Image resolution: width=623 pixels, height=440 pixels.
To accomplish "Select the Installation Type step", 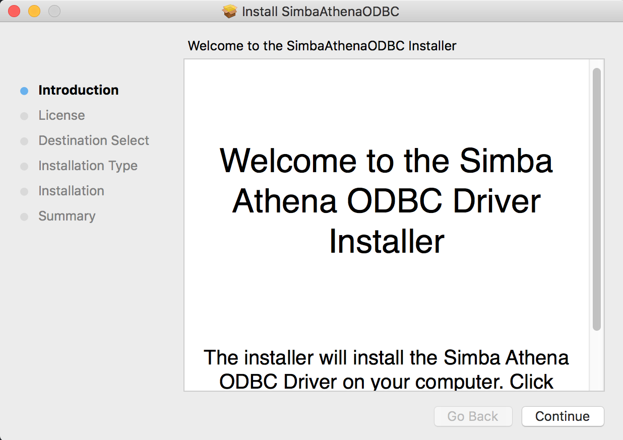I will tap(88, 166).
